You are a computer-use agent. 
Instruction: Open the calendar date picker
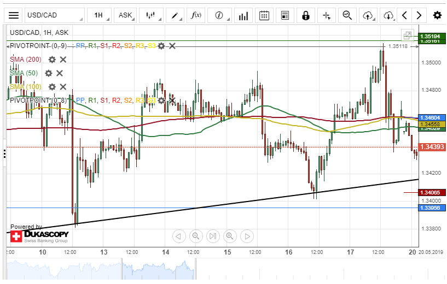coord(264,15)
